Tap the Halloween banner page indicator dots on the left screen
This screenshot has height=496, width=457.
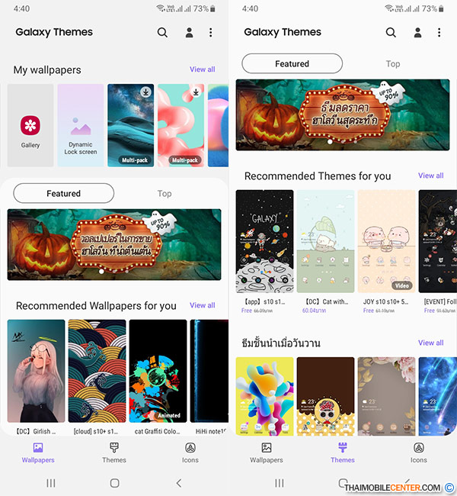click(114, 271)
